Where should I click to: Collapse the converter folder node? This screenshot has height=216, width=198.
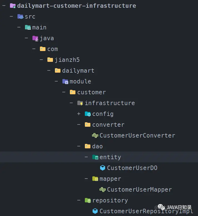(x=79, y=124)
